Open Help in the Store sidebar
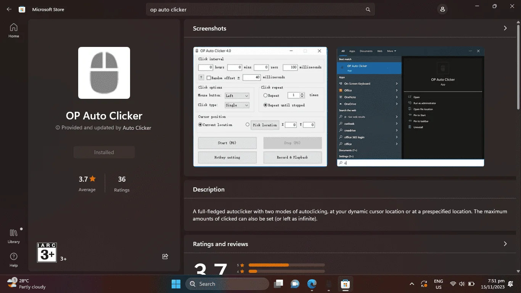 (14, 259)
